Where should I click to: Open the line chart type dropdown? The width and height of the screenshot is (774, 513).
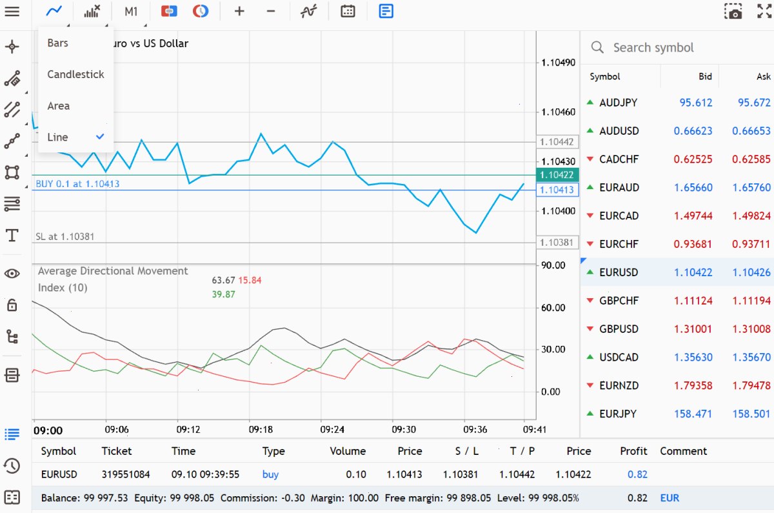(x=54, y=11)
